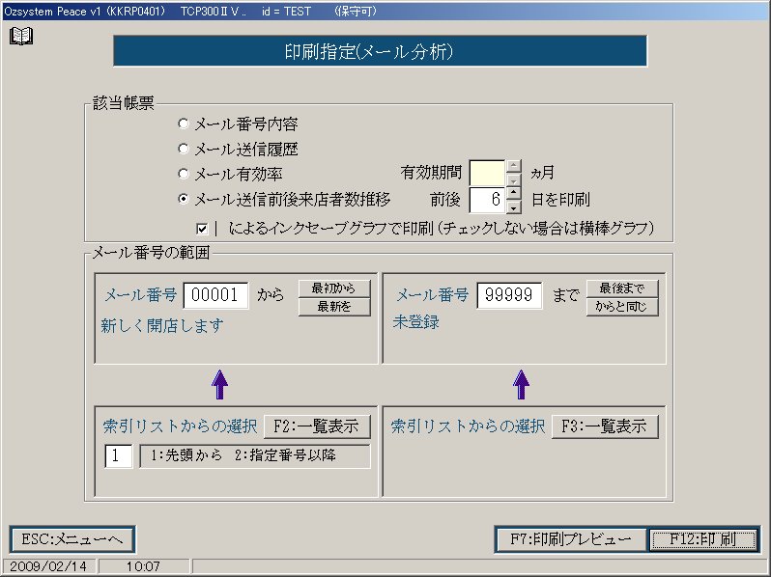Open F2:一覧表示 index list
This screenshot has width=771, height=577.
tap(317, 426)
